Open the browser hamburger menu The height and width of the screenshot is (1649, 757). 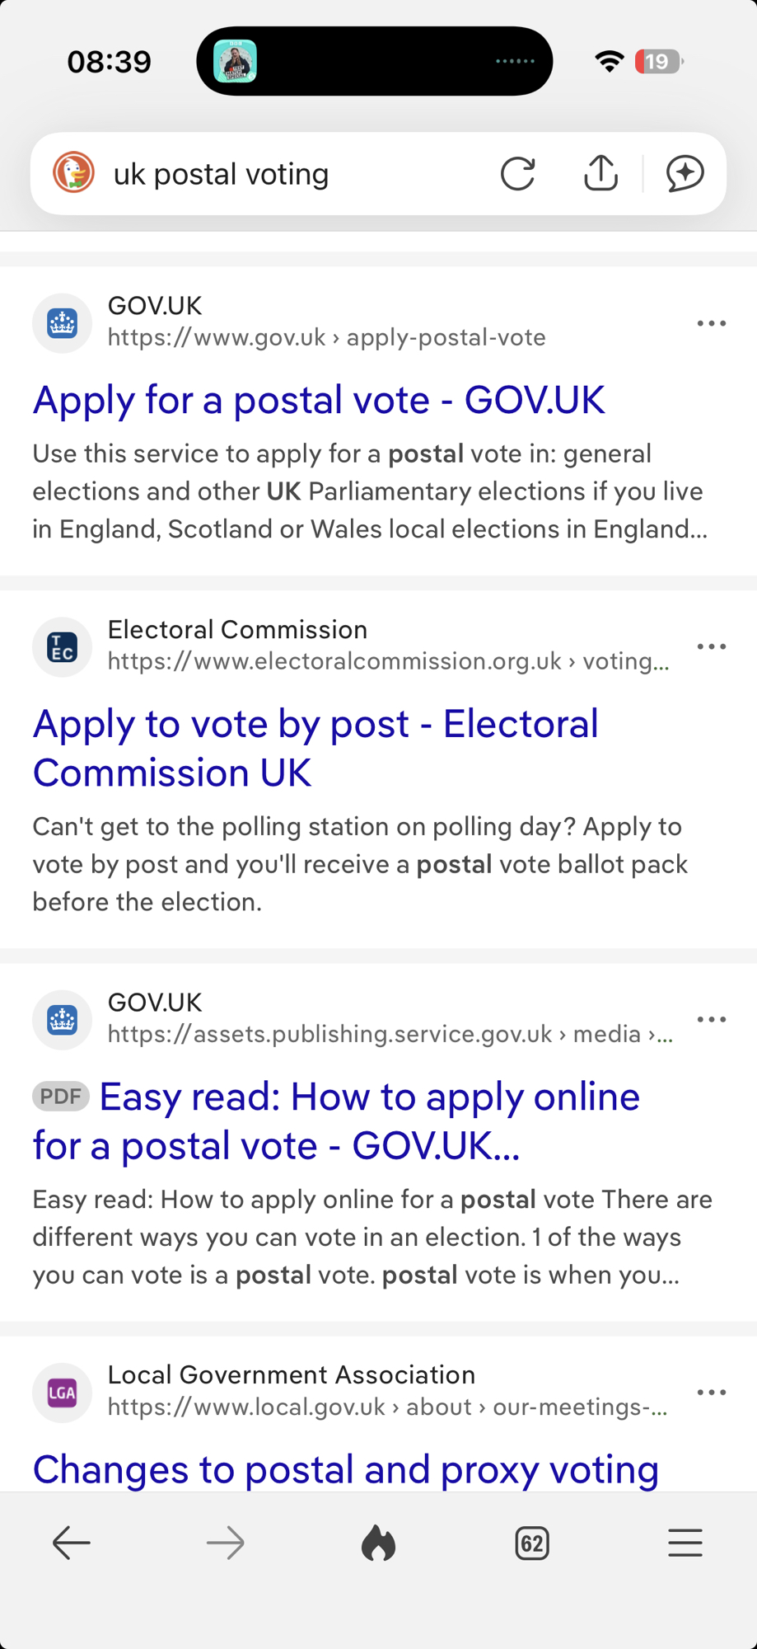685,1543
